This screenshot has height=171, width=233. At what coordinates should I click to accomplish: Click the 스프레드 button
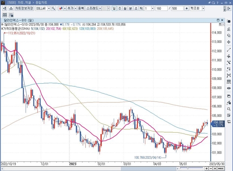pyautogui.click(x=92, y=8)
